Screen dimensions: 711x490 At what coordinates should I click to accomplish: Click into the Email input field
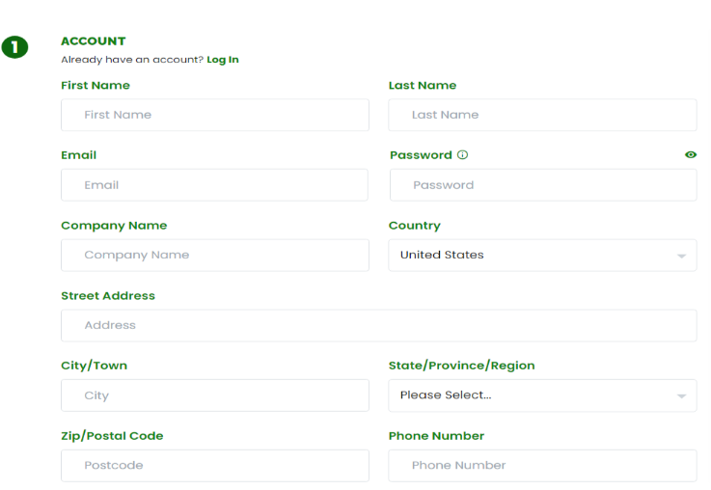pos(214,185)
